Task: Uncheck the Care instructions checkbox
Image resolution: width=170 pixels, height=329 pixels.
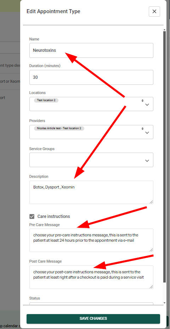Action: coord(32,216)
